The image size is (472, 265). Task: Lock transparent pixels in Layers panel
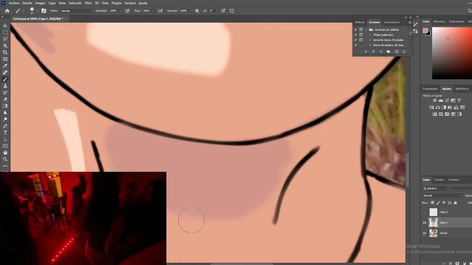pos(433,203)
